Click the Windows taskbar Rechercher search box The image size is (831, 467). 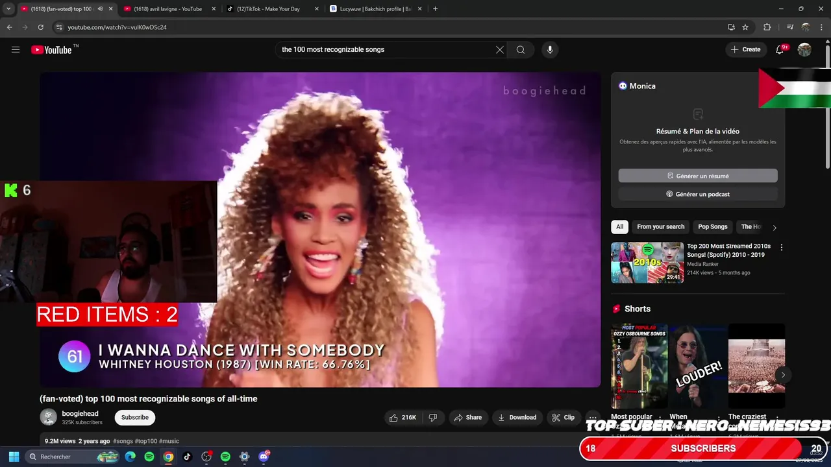73,457
